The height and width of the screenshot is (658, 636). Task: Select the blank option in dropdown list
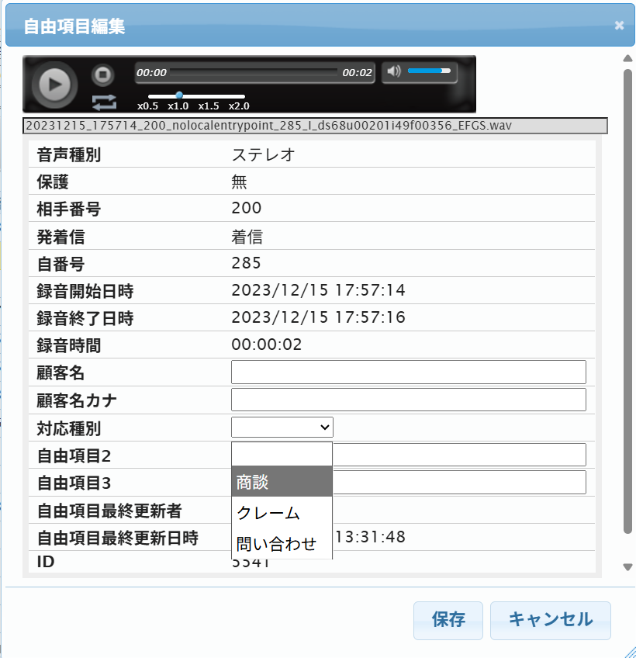(x=282, y=454)
